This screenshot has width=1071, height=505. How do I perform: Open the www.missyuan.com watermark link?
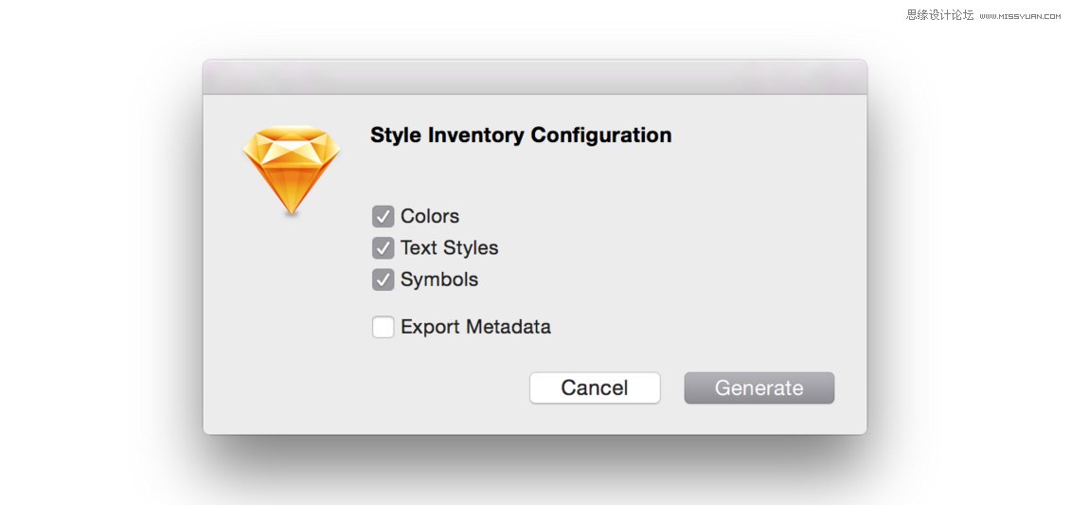tap(1020, 16)
